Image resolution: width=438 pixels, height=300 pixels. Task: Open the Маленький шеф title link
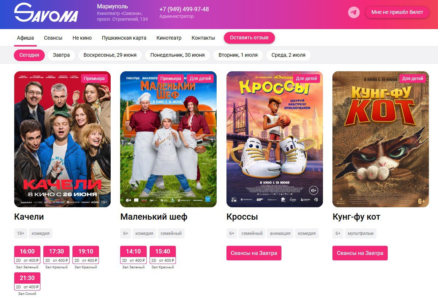tap(154, 217)
